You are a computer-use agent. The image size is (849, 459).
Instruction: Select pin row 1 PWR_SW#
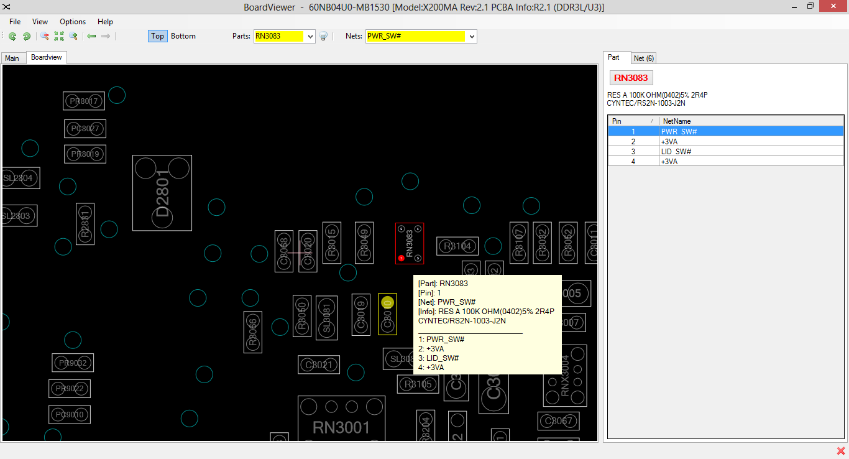[726, 131]
